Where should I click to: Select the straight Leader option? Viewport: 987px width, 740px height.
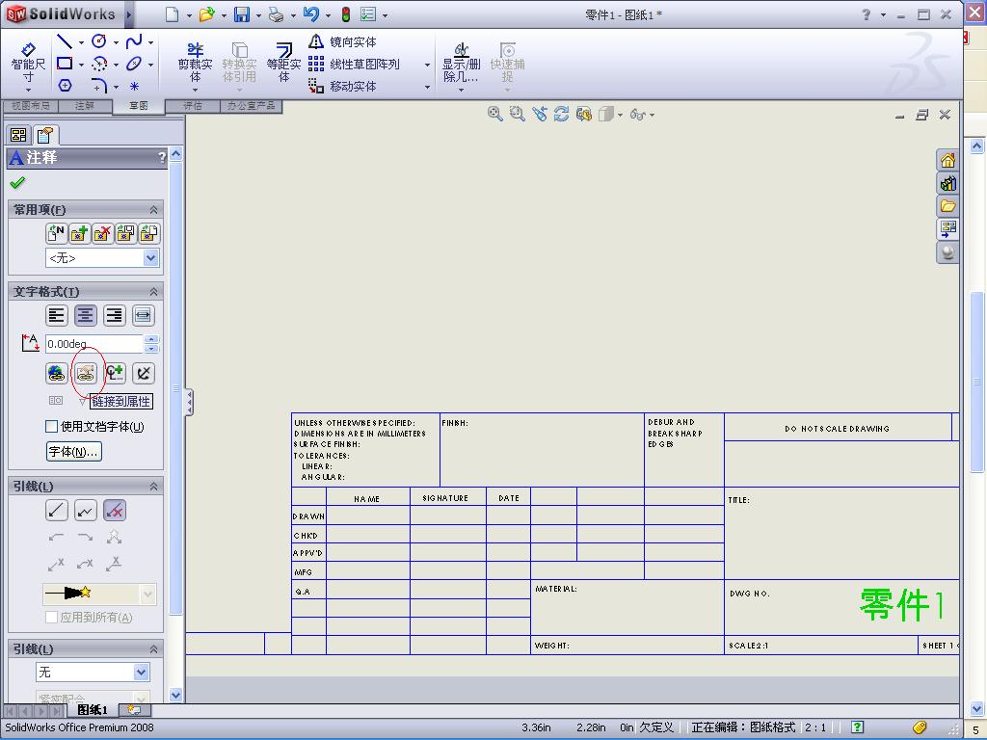[x=57, y=511]
